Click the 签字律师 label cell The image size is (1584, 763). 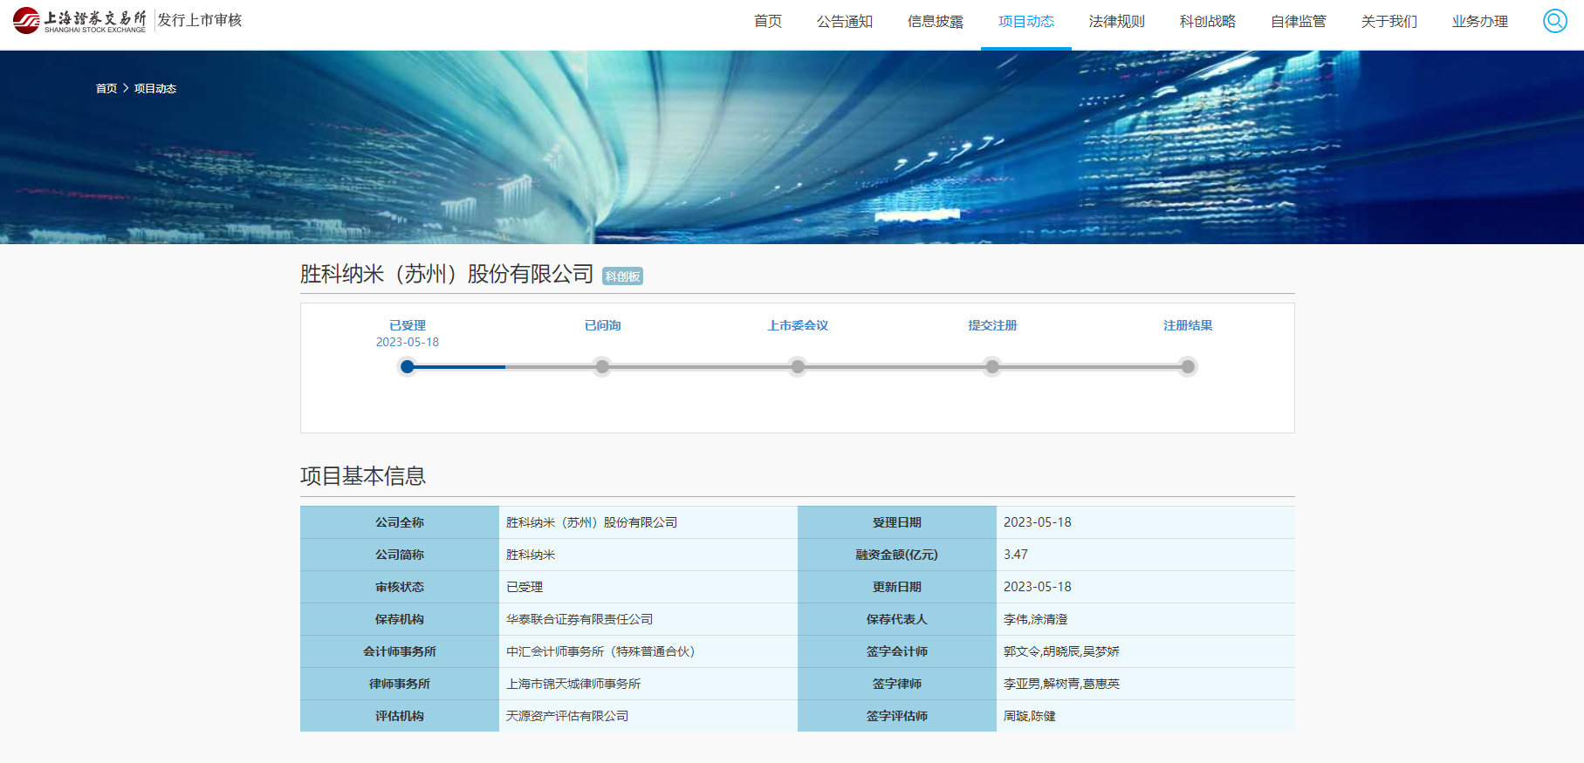click(x=897, y=684)
